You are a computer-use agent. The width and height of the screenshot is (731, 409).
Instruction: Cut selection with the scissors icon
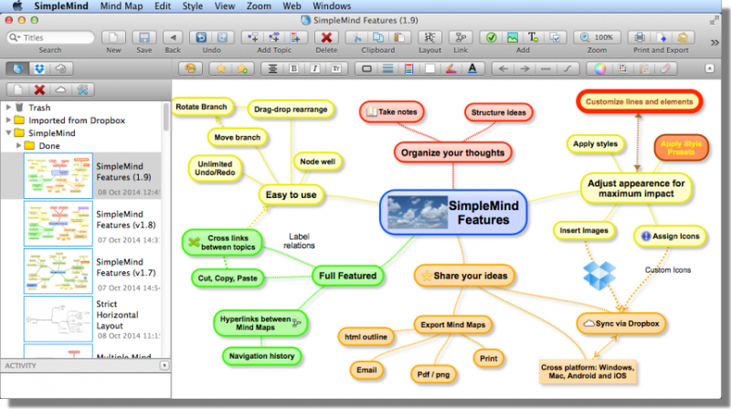[x=356, y=37]
